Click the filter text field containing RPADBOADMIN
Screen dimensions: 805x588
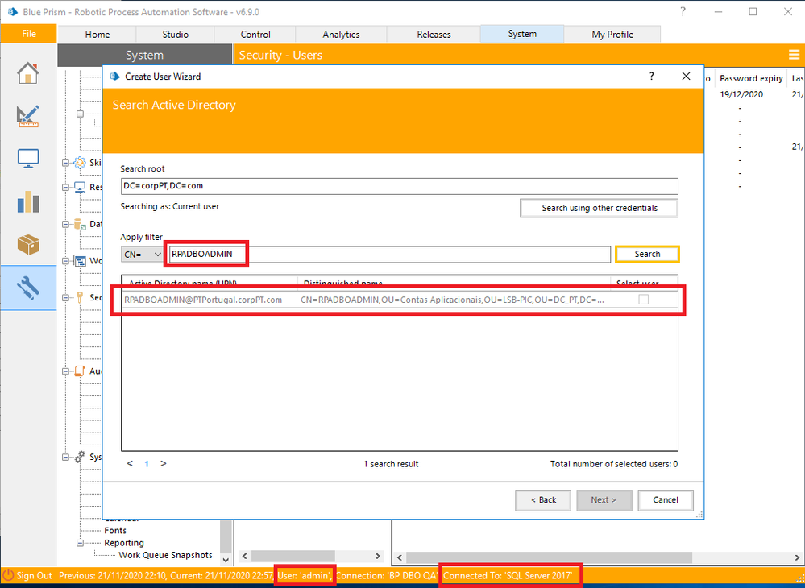tap(389, 254)
